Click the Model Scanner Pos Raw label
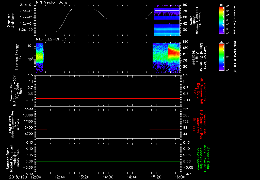Screen dimensions: 260x180 (x=14, y=125)
